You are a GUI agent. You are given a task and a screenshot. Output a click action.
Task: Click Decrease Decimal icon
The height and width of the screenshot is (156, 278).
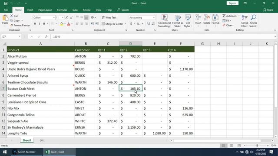153,24
